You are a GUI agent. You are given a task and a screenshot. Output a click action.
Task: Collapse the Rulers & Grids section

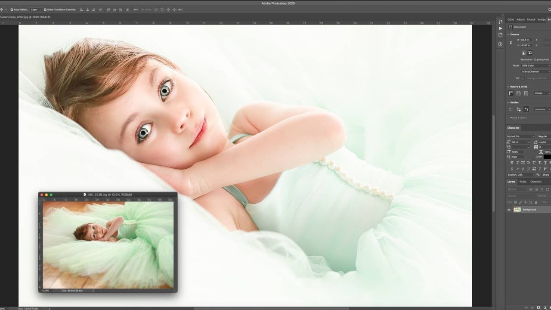coord(508,87)
